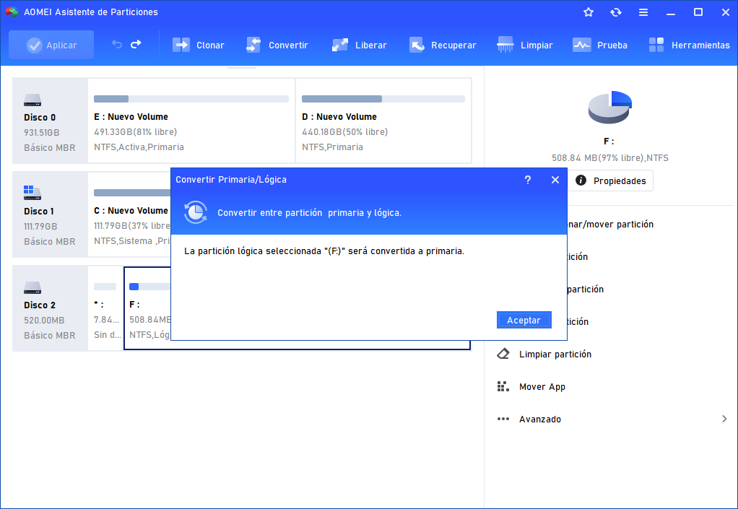Click text "931.51GB" under Disco 0
Screen dimensions: 738x509
click(41, 133)
